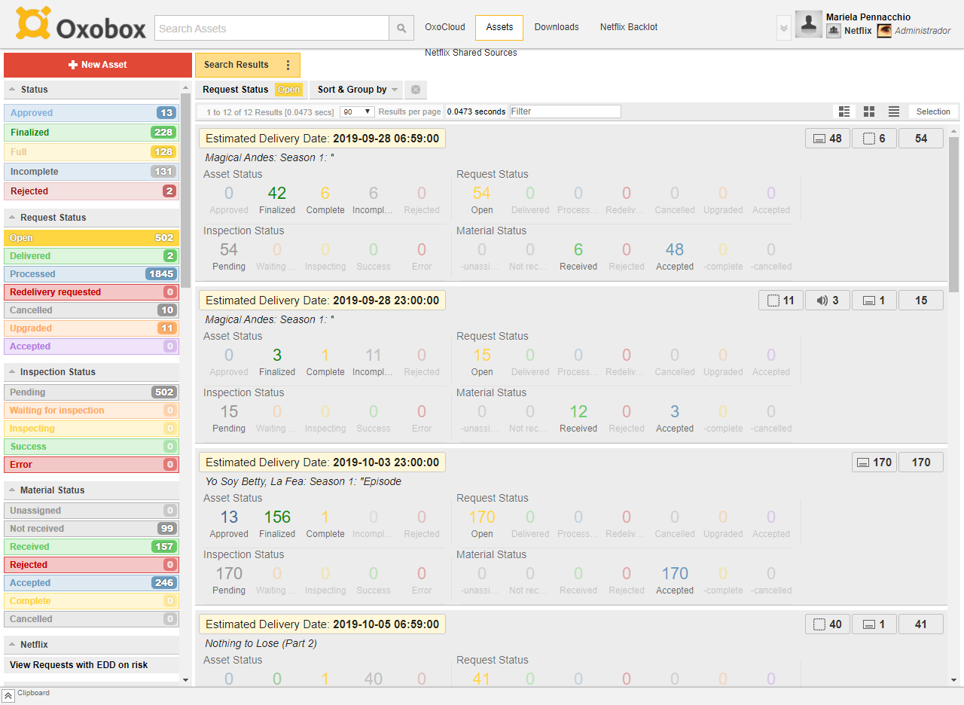Toggle the Redelivery requested filter
Viewport: 964px width, 705px height.
coord(91,292)
